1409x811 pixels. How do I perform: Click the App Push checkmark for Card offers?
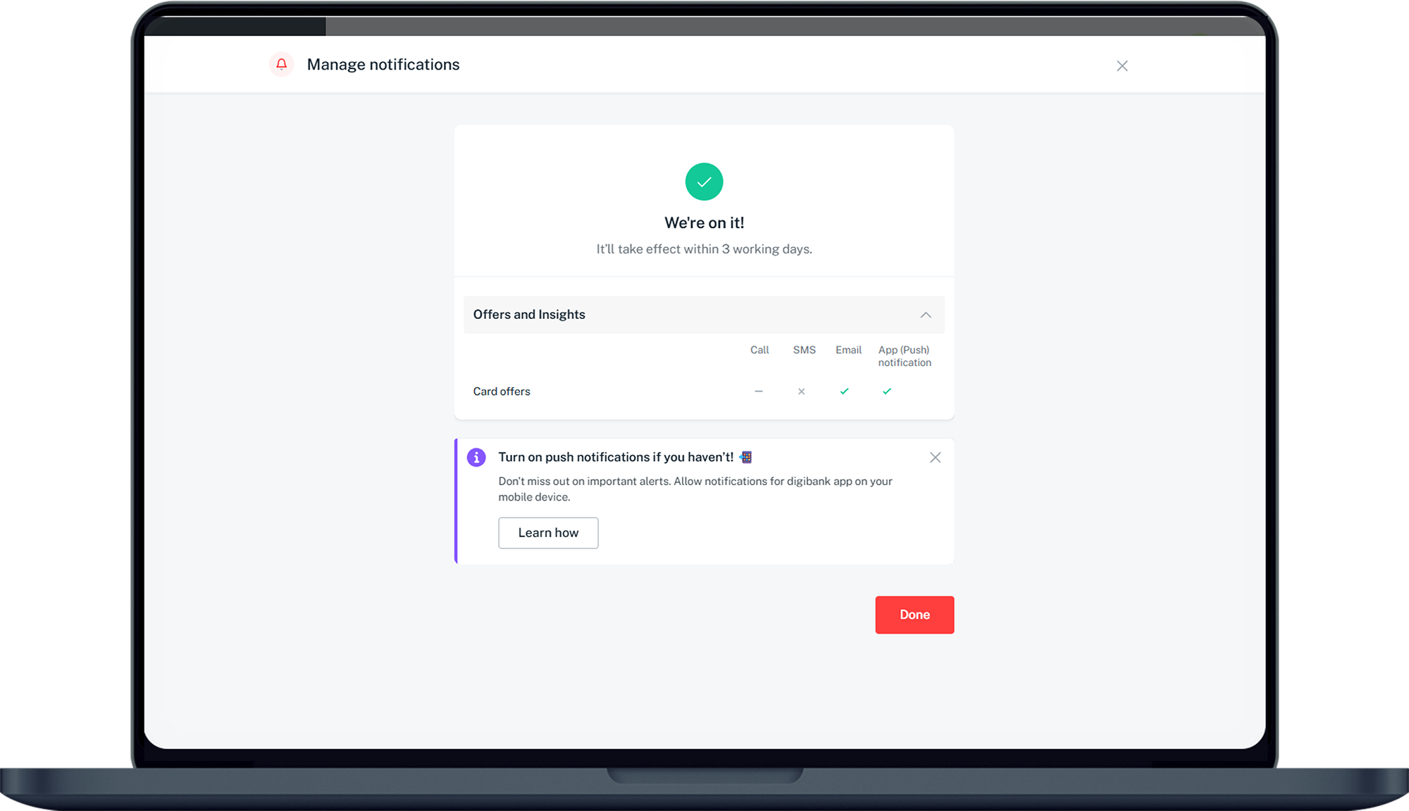click(887, 391)
